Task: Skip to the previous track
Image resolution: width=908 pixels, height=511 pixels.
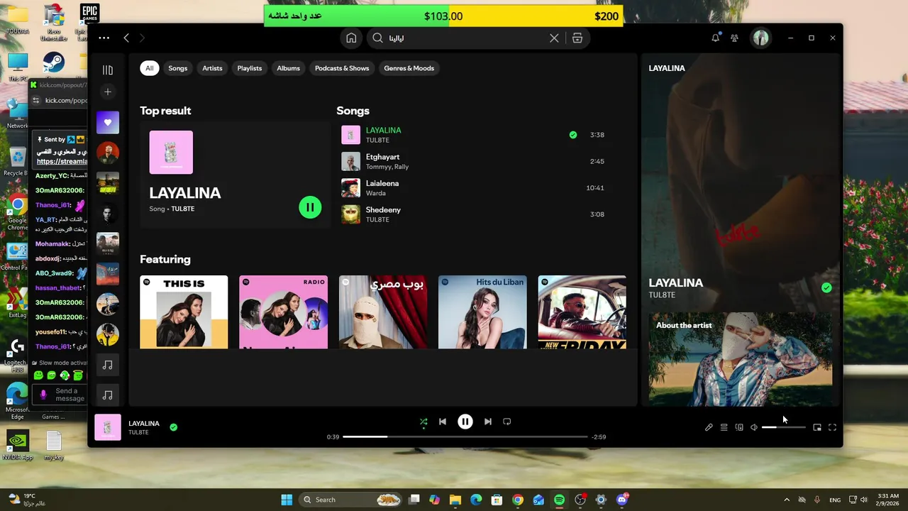Action: [x=443, y=422]
